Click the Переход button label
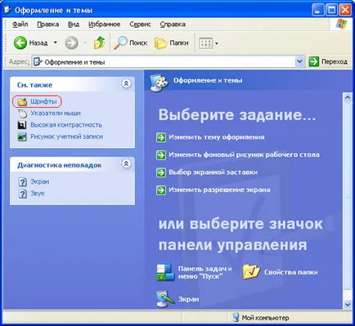 [x=335, y=62]
